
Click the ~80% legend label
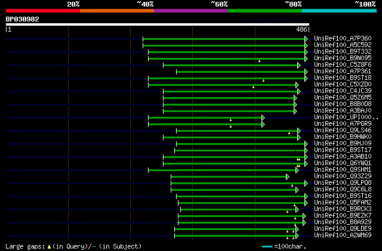293,4
